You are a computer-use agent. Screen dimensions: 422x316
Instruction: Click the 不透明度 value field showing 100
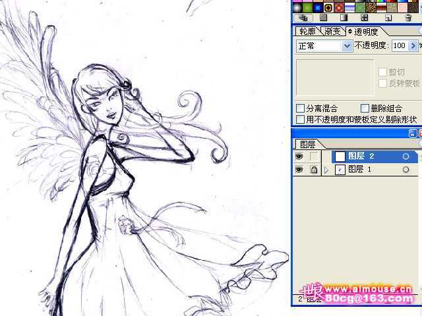tap(400, 45)
